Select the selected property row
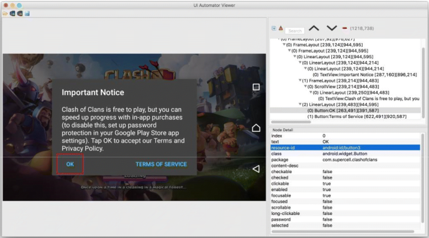The image size is (429, 238). tap(345, 226)
